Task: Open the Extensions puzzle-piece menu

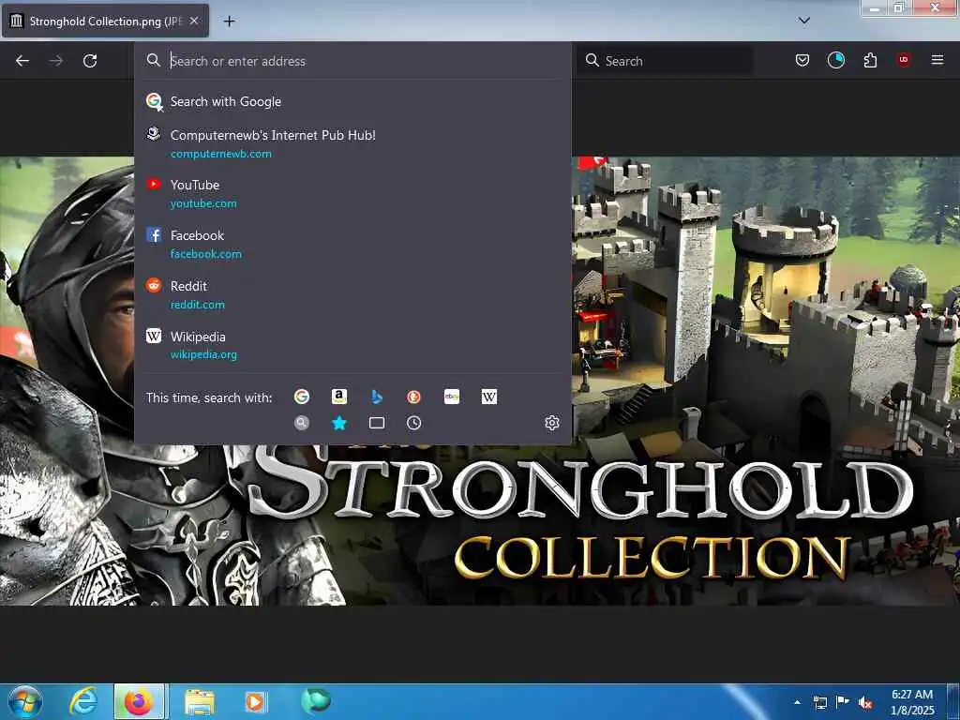Action: click(870, 60)
